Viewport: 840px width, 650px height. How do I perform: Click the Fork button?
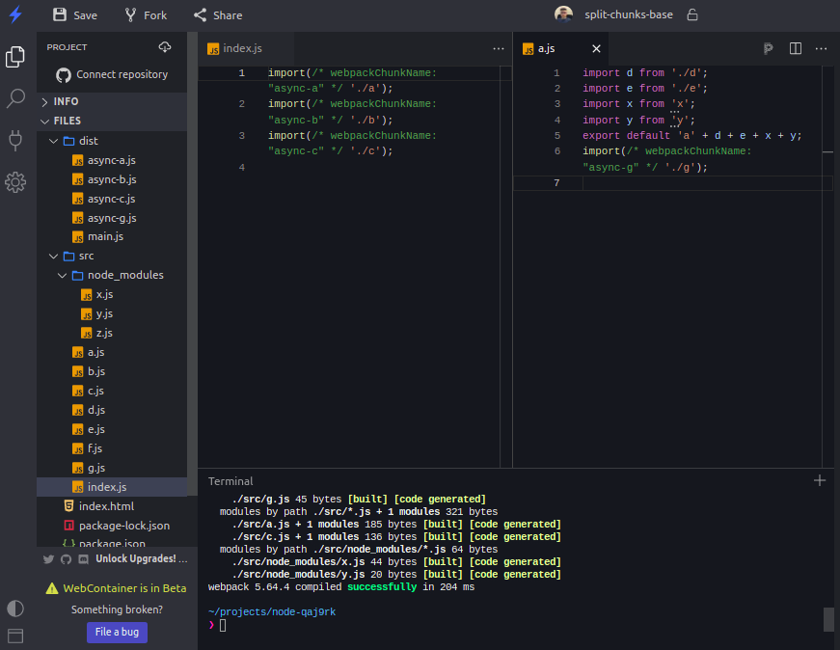146,15
